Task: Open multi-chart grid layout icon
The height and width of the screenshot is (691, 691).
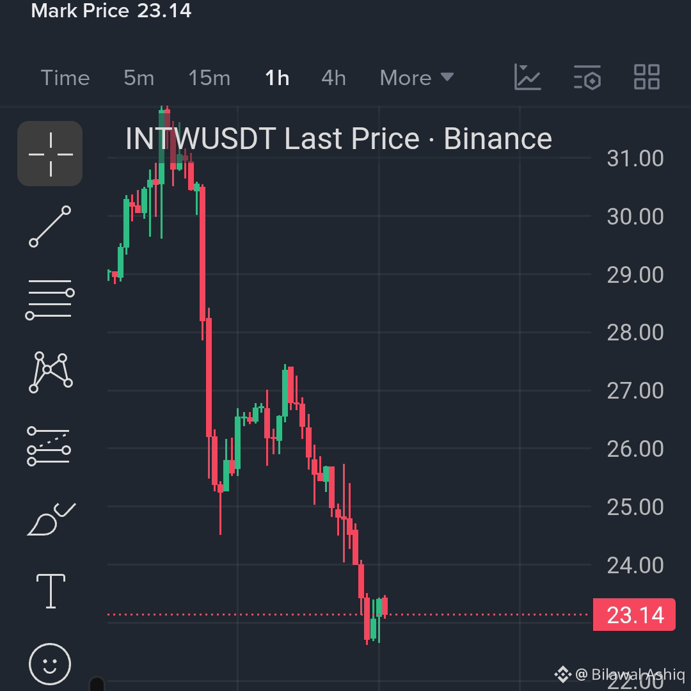Action: [x=647, y=77]
